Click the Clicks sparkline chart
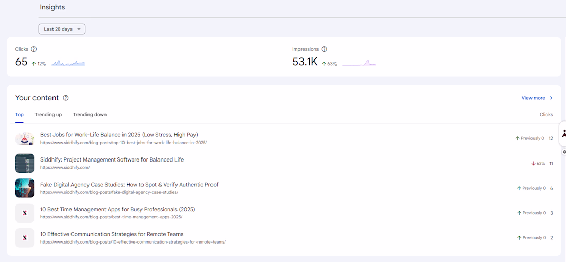 [x=68, y=63]
